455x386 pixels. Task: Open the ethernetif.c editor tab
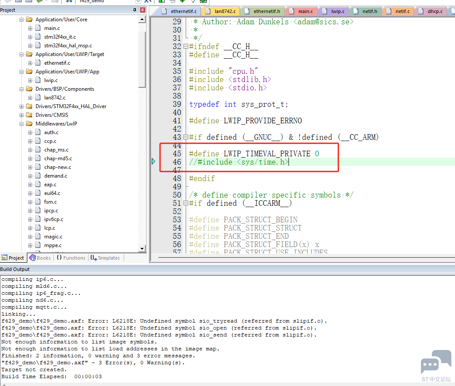click(x=180, y=11)
